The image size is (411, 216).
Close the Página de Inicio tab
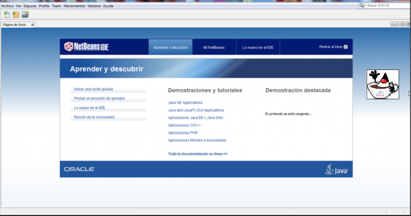click(33, 25)
